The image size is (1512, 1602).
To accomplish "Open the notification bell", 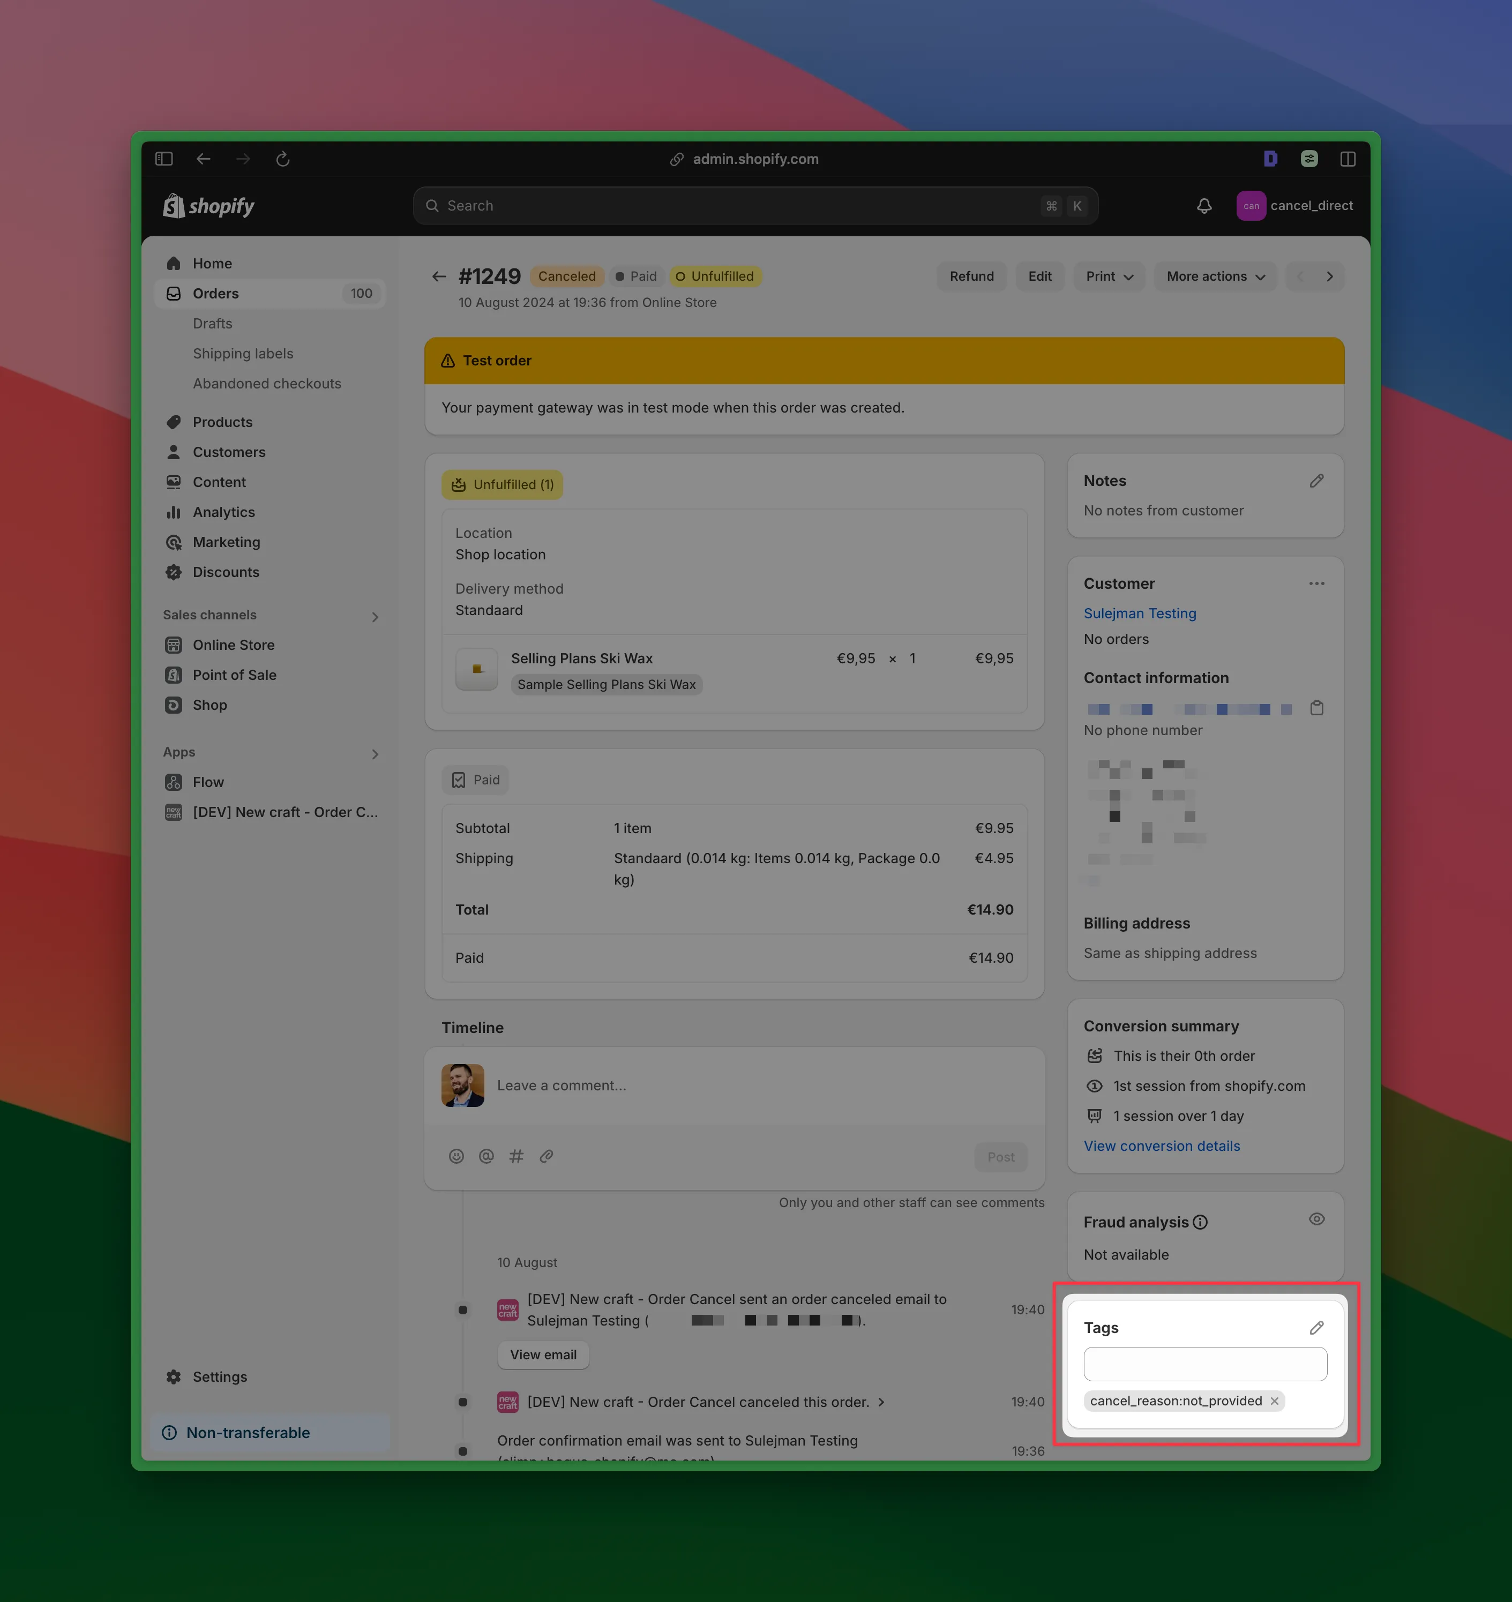I will 1203,206.
